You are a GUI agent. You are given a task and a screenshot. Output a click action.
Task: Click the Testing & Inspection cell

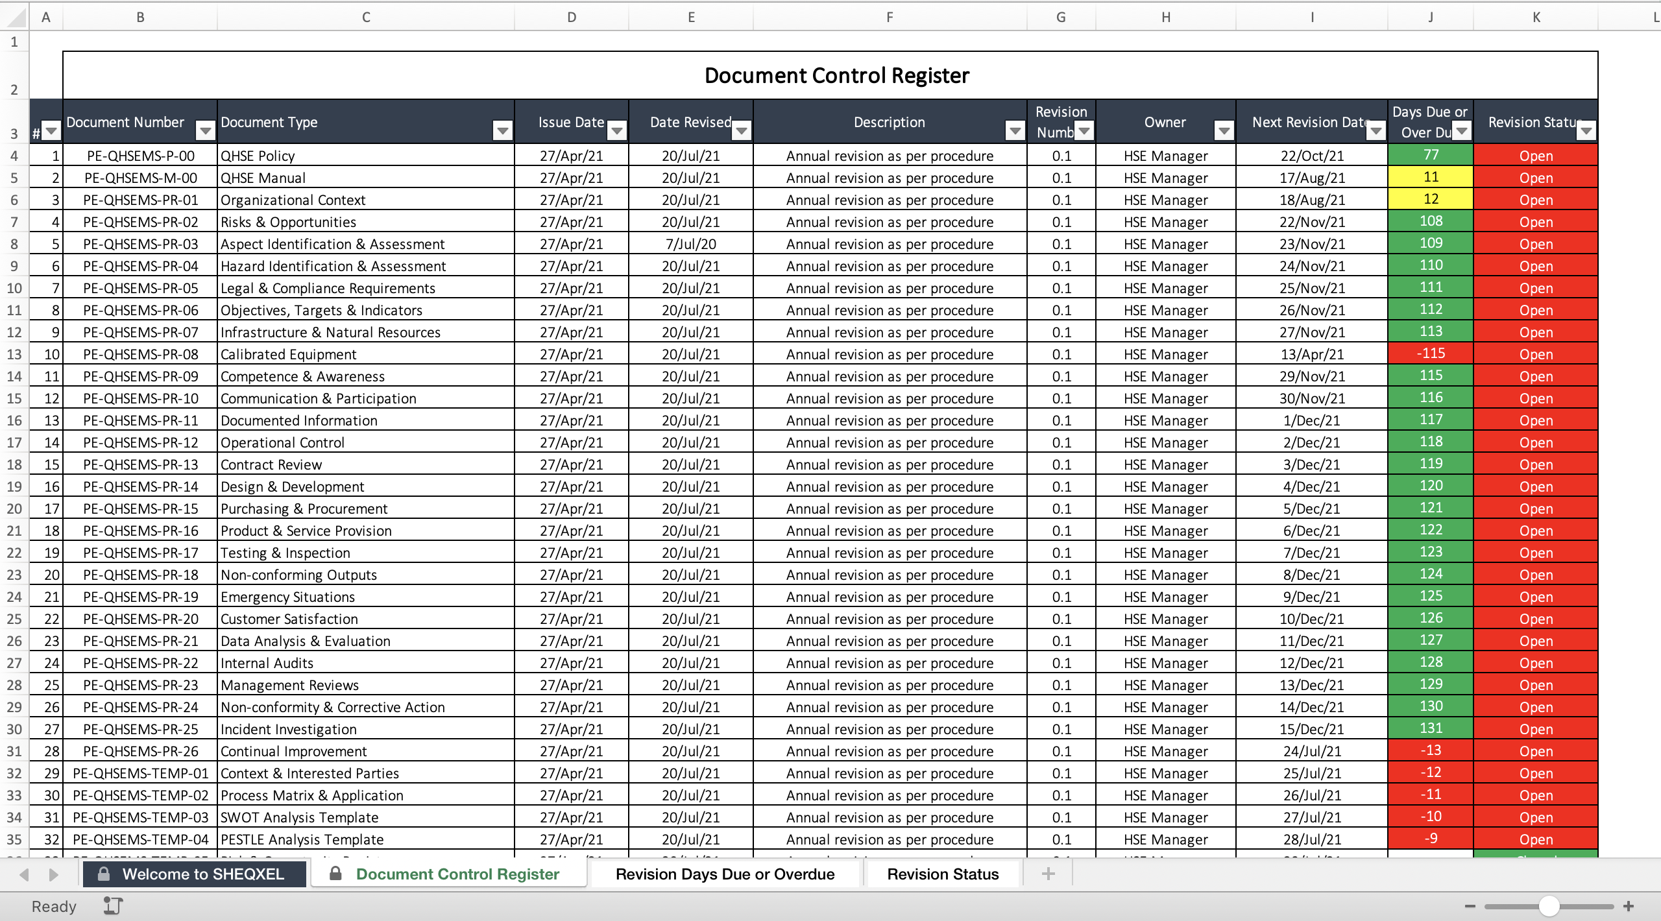pos(366,553)
